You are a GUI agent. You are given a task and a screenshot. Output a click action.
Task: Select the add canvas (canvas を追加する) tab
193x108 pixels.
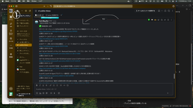point(52,15)
